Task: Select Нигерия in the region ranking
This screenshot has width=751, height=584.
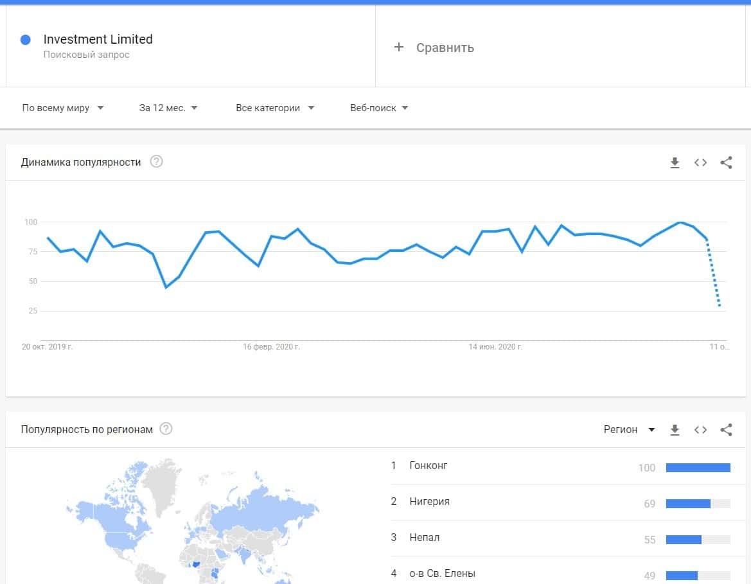Action: coord(429,502)
